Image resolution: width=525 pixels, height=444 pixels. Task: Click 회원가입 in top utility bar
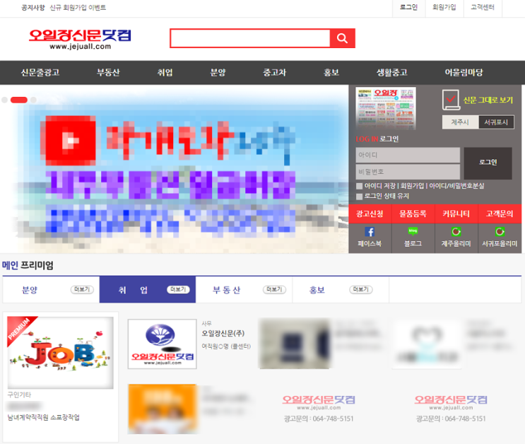(444, 7)
